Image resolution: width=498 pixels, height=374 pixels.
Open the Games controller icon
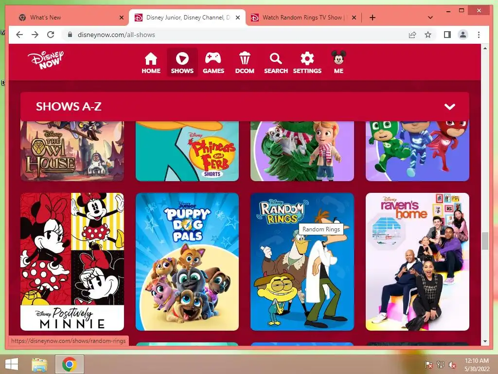point(213,63)
